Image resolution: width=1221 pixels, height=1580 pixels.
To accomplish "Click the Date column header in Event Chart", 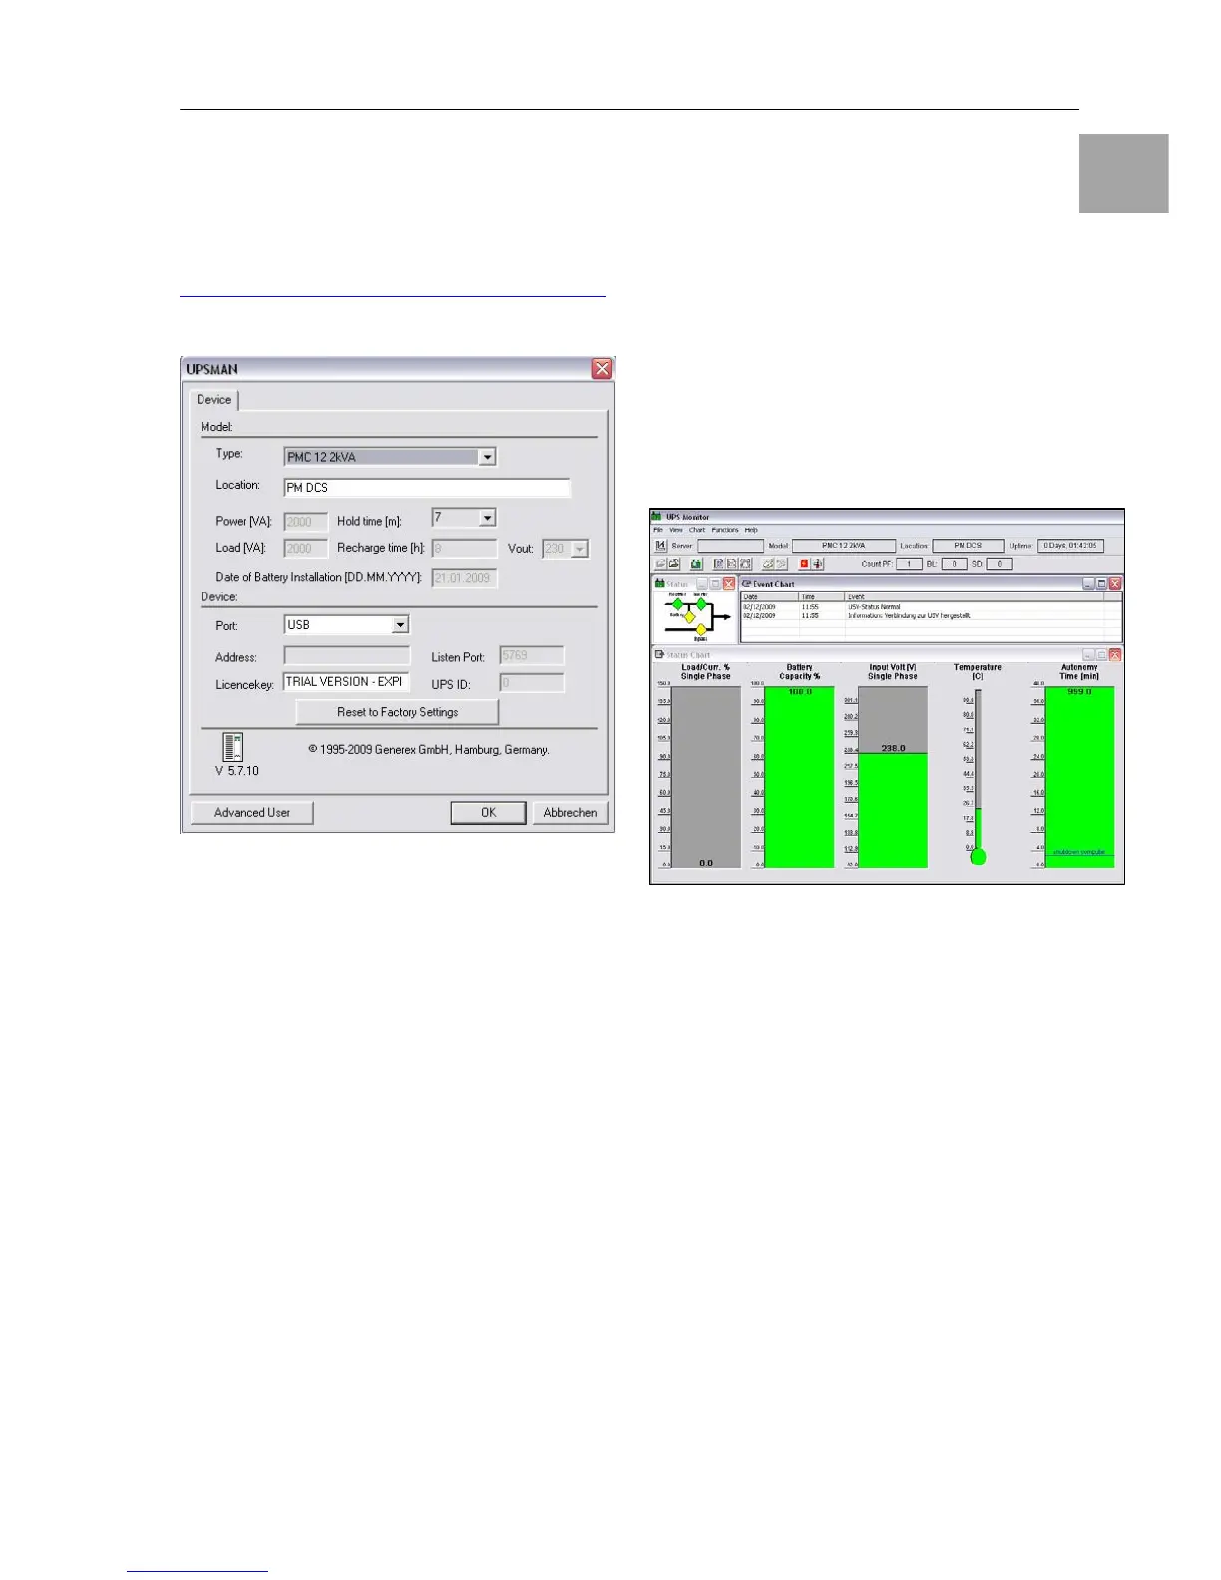I will [x=769, y=597].
